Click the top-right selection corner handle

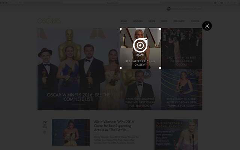pos(160,29)
